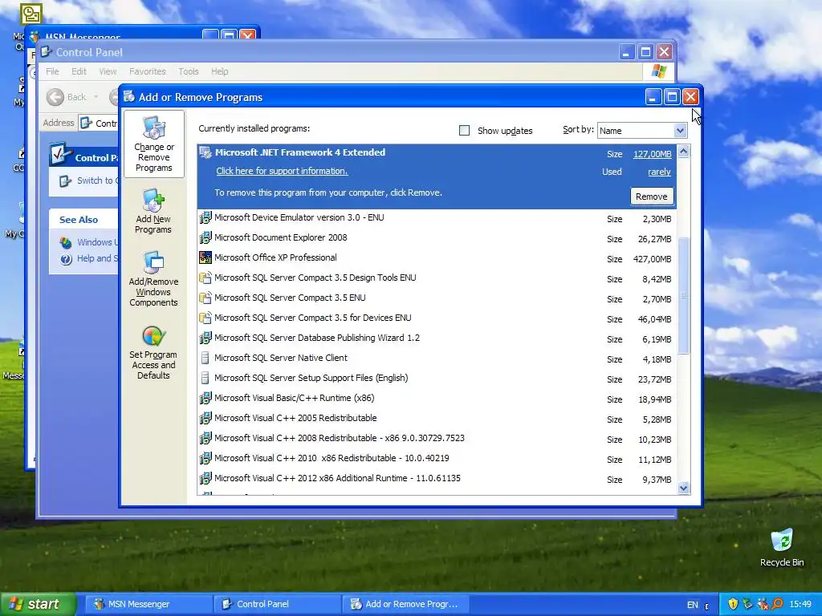Click magnifier icon in system tray

click(777, 604)
